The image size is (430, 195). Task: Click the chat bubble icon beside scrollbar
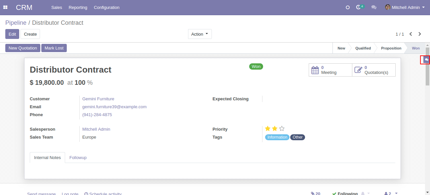[426, 60]
